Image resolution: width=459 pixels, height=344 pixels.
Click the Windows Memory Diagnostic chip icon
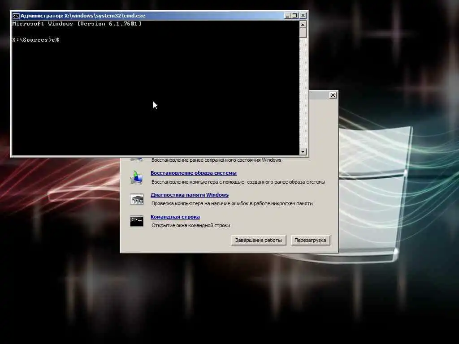click(x=137, y=199)
